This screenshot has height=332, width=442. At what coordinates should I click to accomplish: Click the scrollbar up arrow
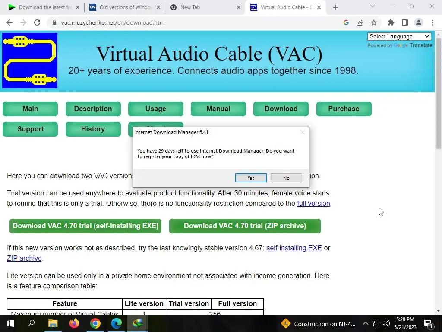point(438,35)
